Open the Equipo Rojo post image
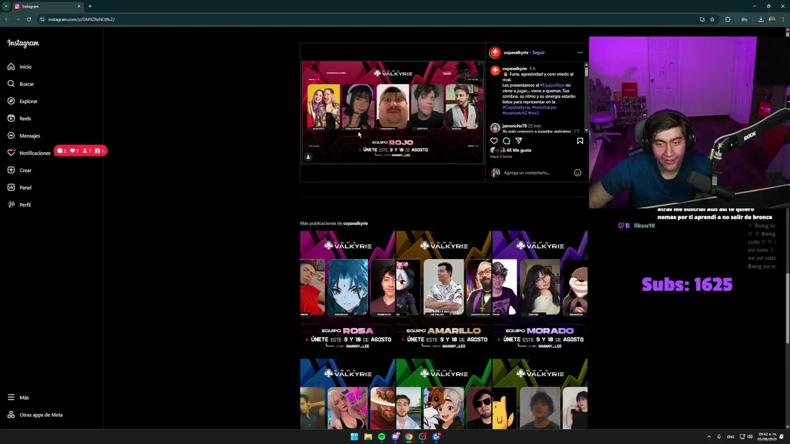790x444 pixels. click(x=393, y=112)
